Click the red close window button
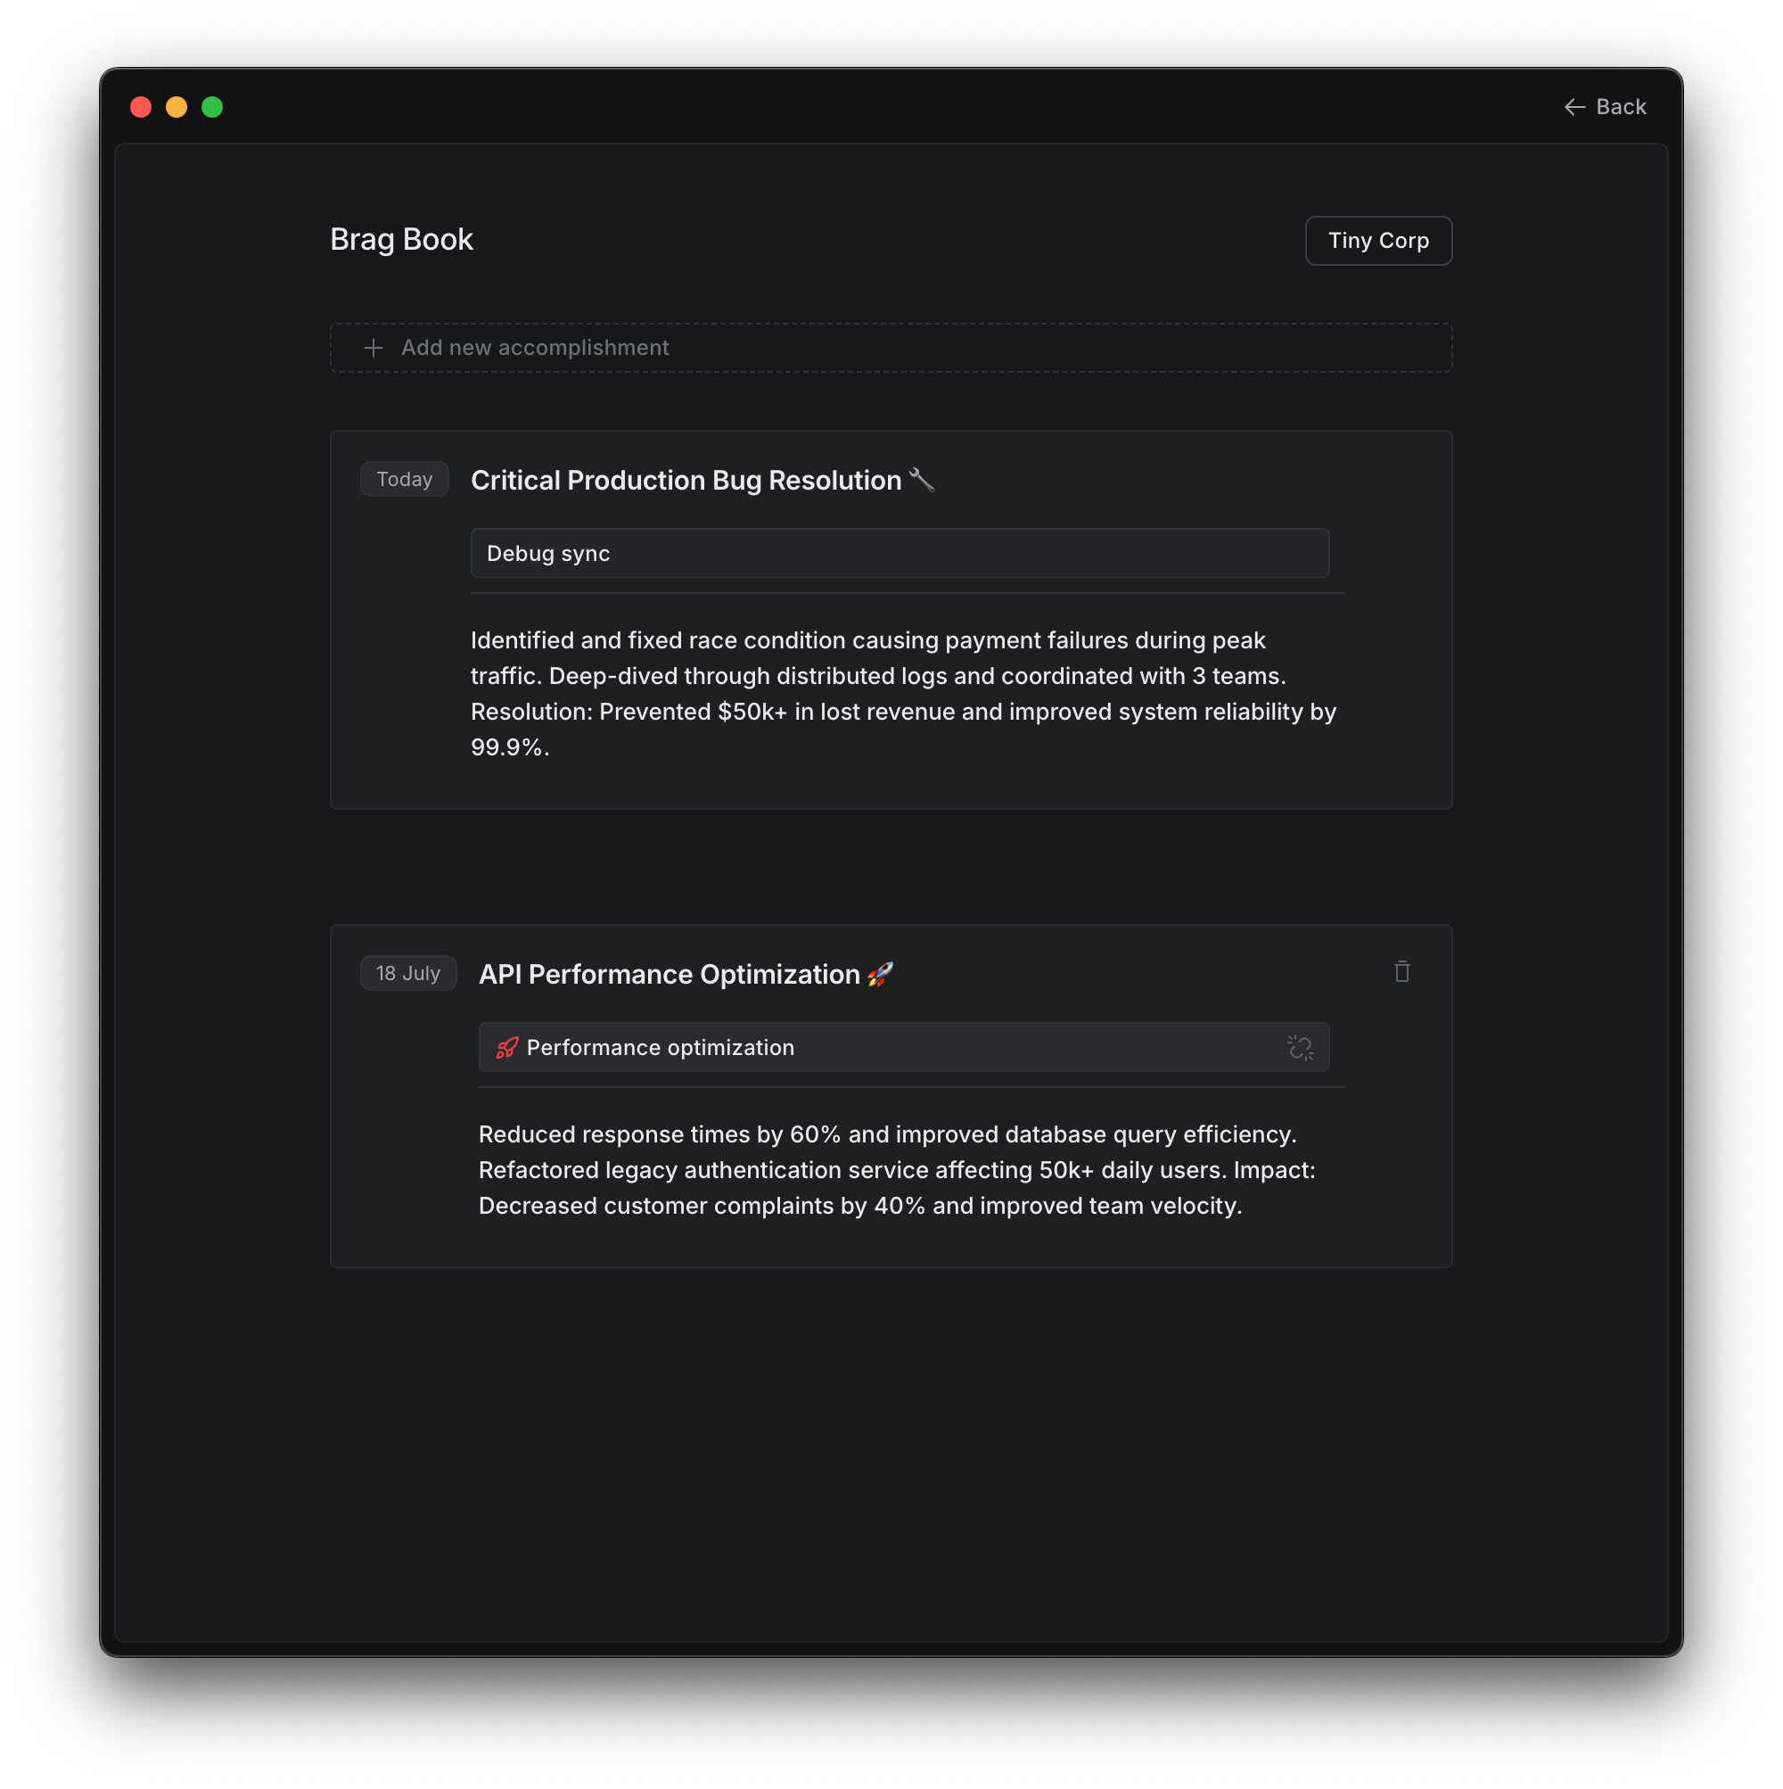 [141, 107]
